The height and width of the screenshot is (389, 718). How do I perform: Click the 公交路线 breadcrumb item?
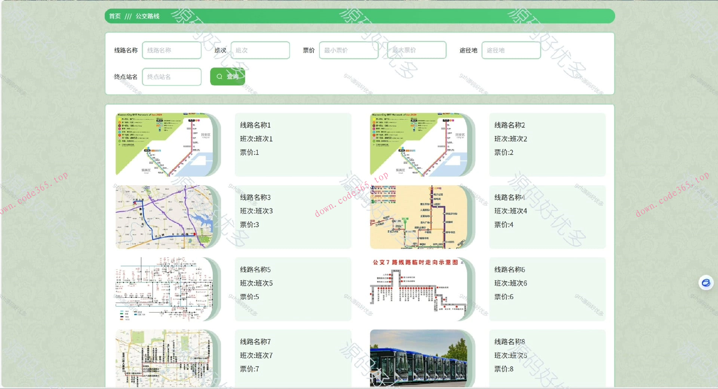[147, 16]
